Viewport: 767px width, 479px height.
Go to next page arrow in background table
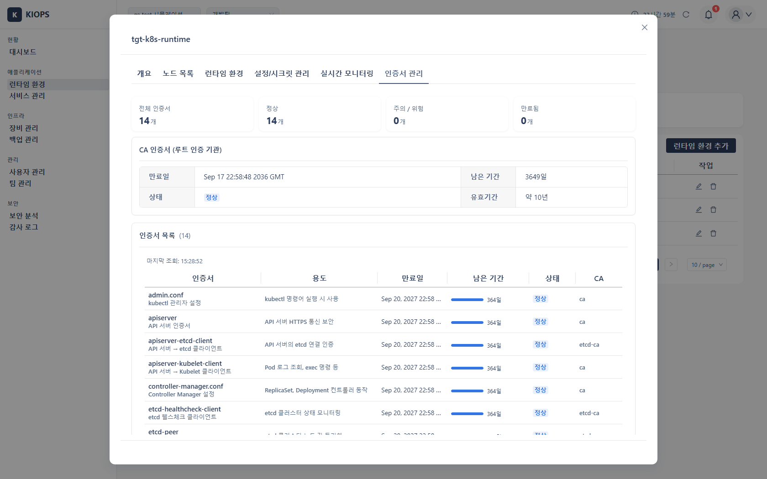click(671, 265)
